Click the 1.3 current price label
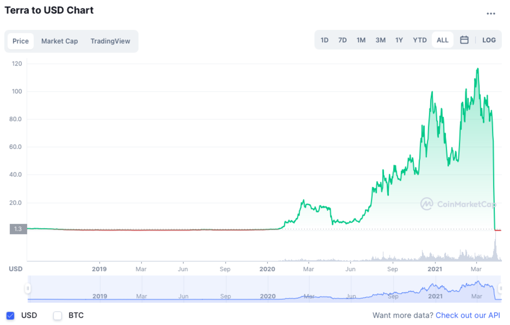Image resolution: width=510 pixels, height=325 pixels. pos(18,229)
